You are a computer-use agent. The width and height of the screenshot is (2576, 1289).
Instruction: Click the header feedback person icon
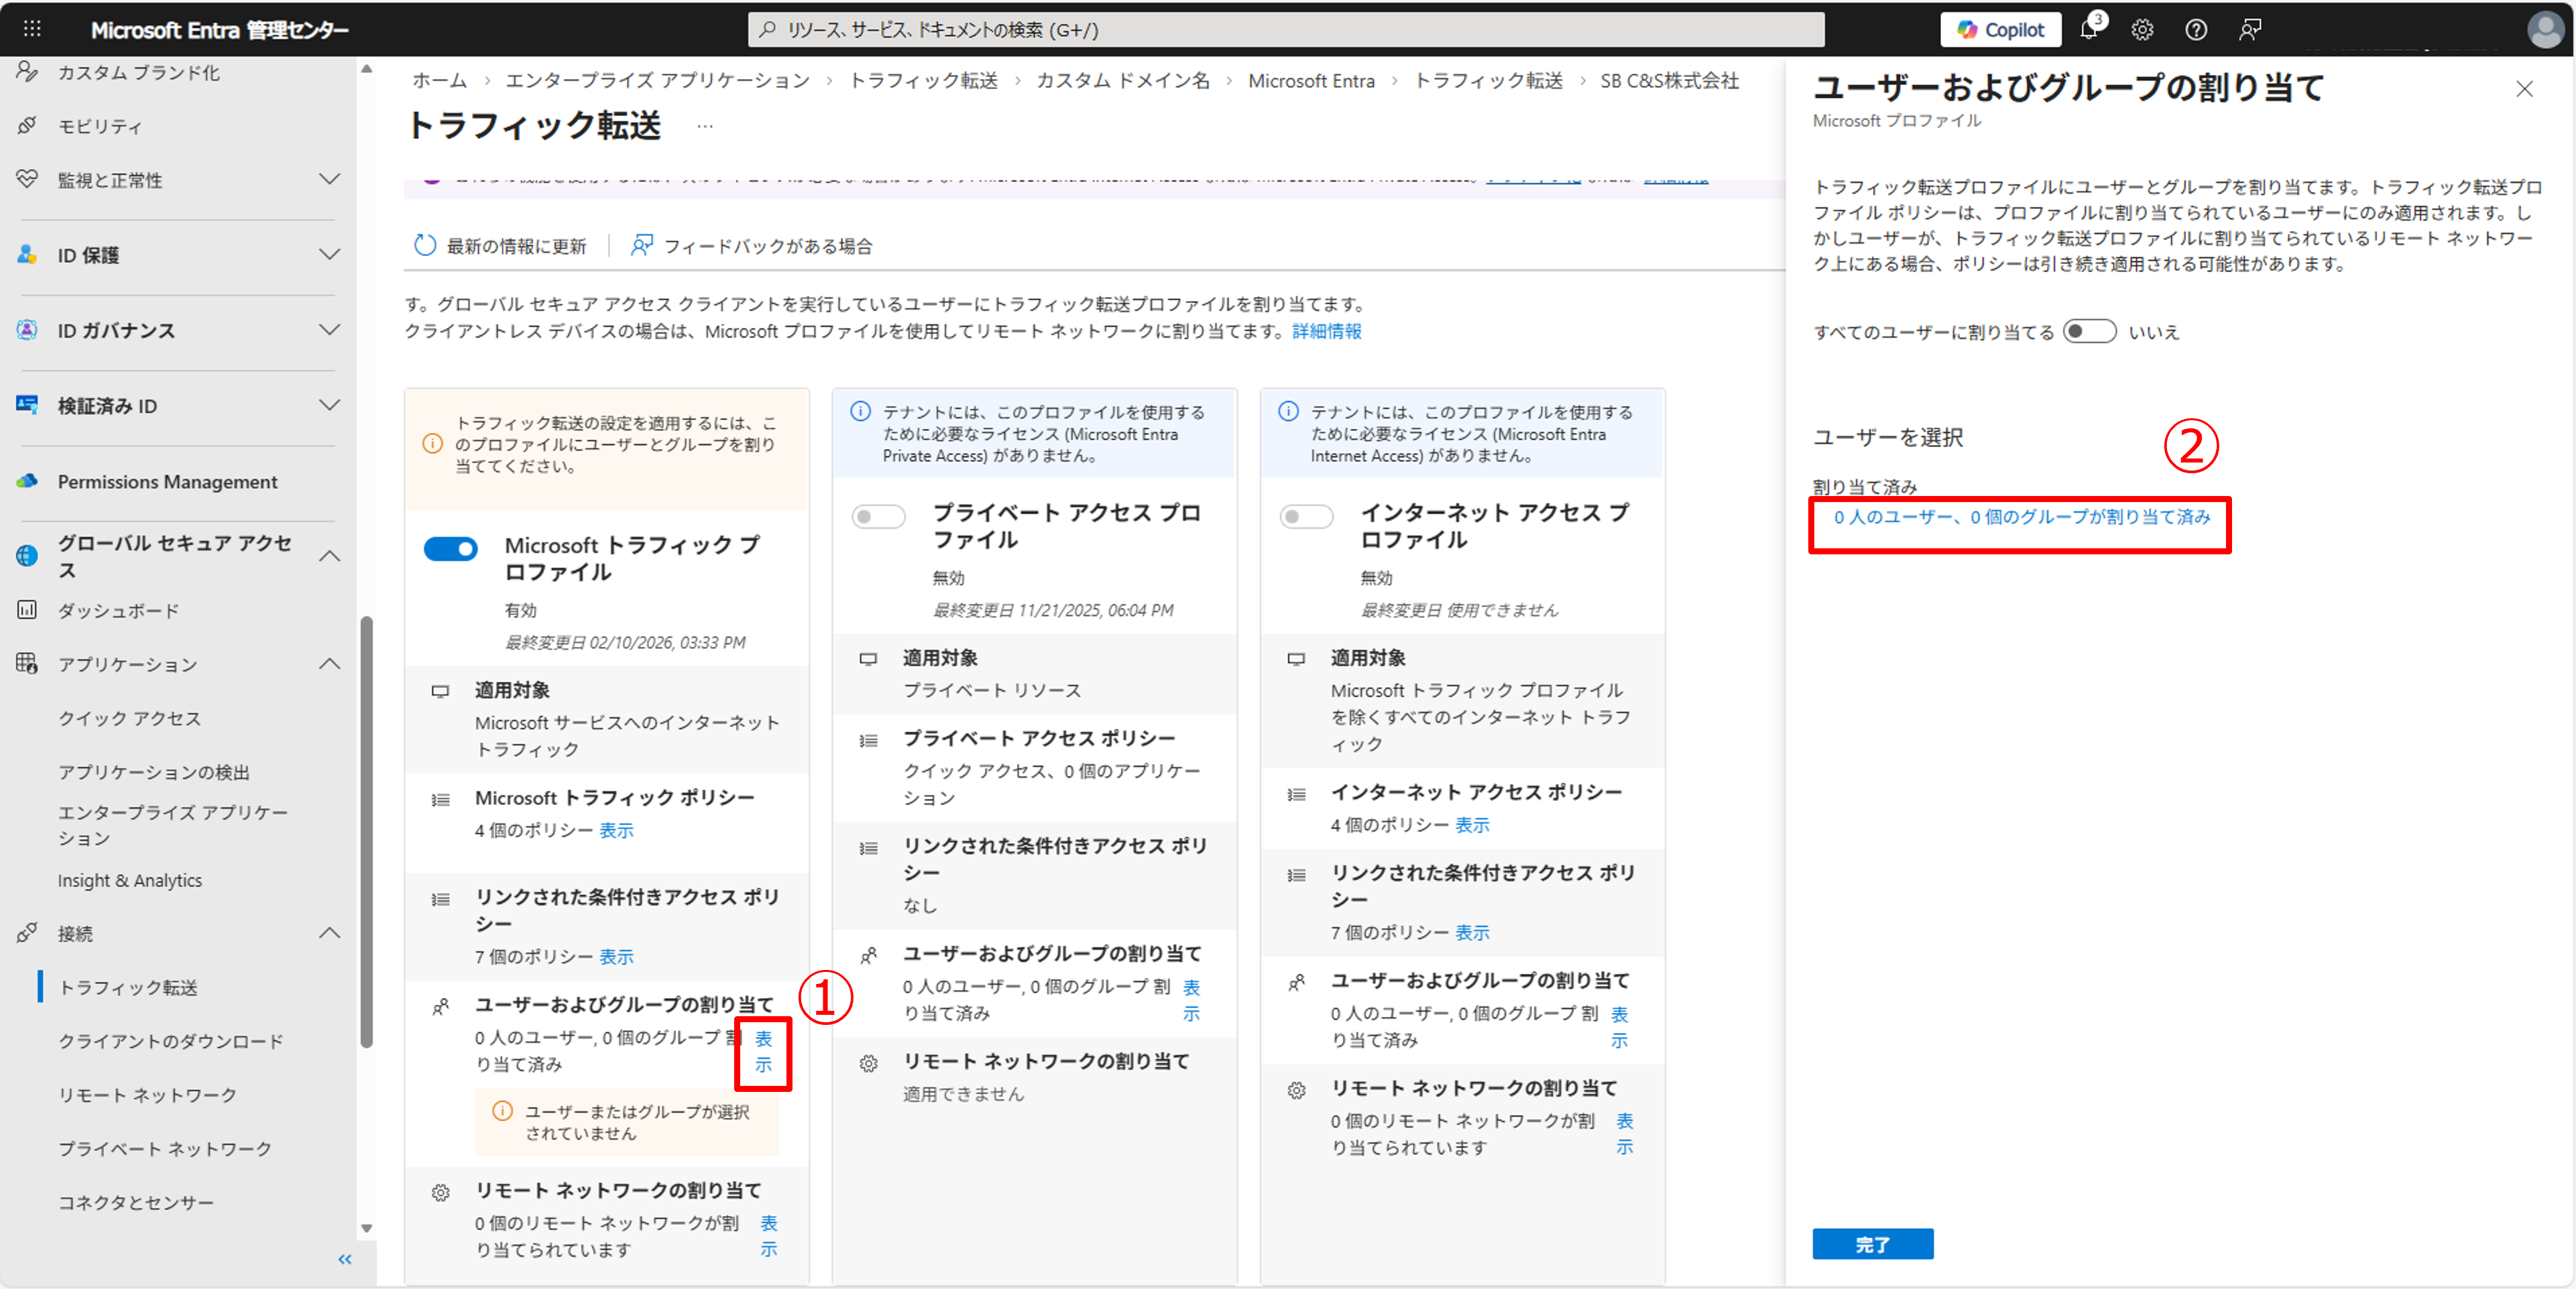(2250, 29)
